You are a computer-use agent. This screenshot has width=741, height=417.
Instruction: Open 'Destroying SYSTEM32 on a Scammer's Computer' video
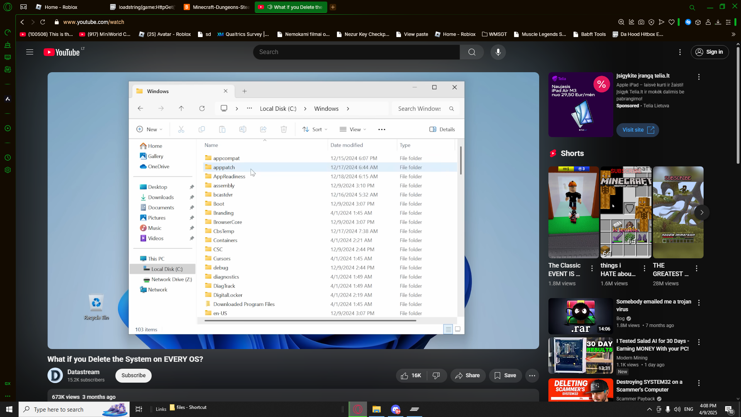coord(649,386)
